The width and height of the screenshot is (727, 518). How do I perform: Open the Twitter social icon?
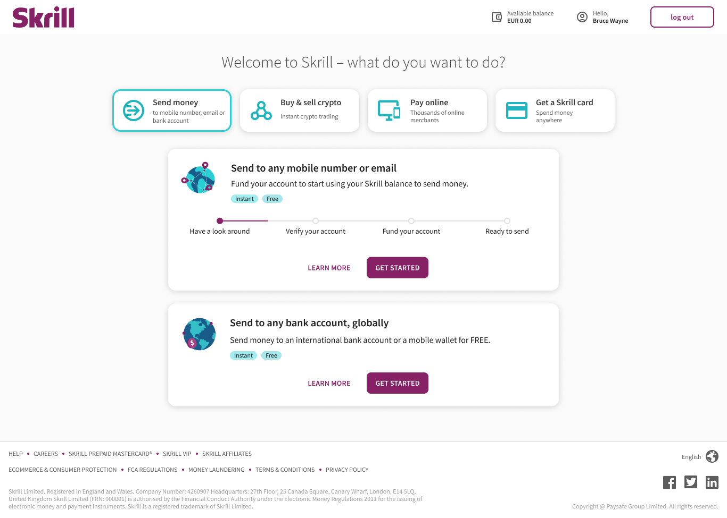point(691,482)
